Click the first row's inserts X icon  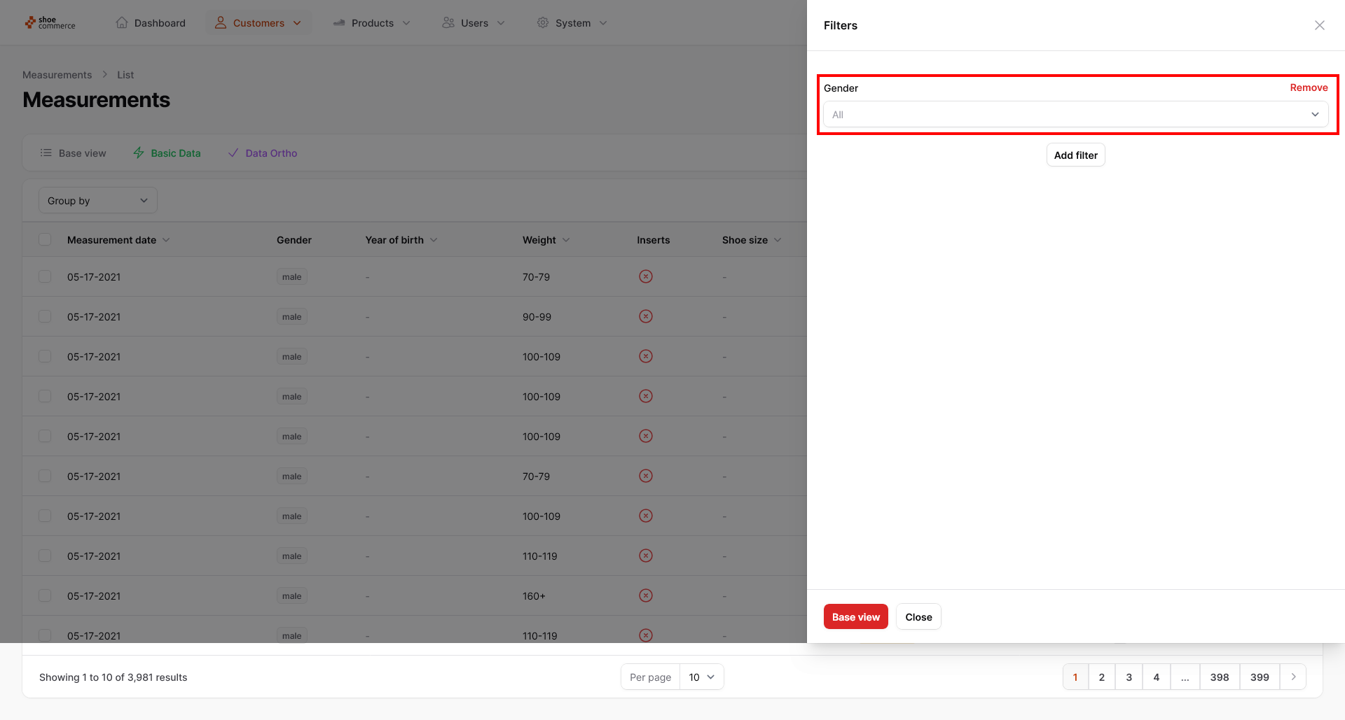click(x=646, y=277)
